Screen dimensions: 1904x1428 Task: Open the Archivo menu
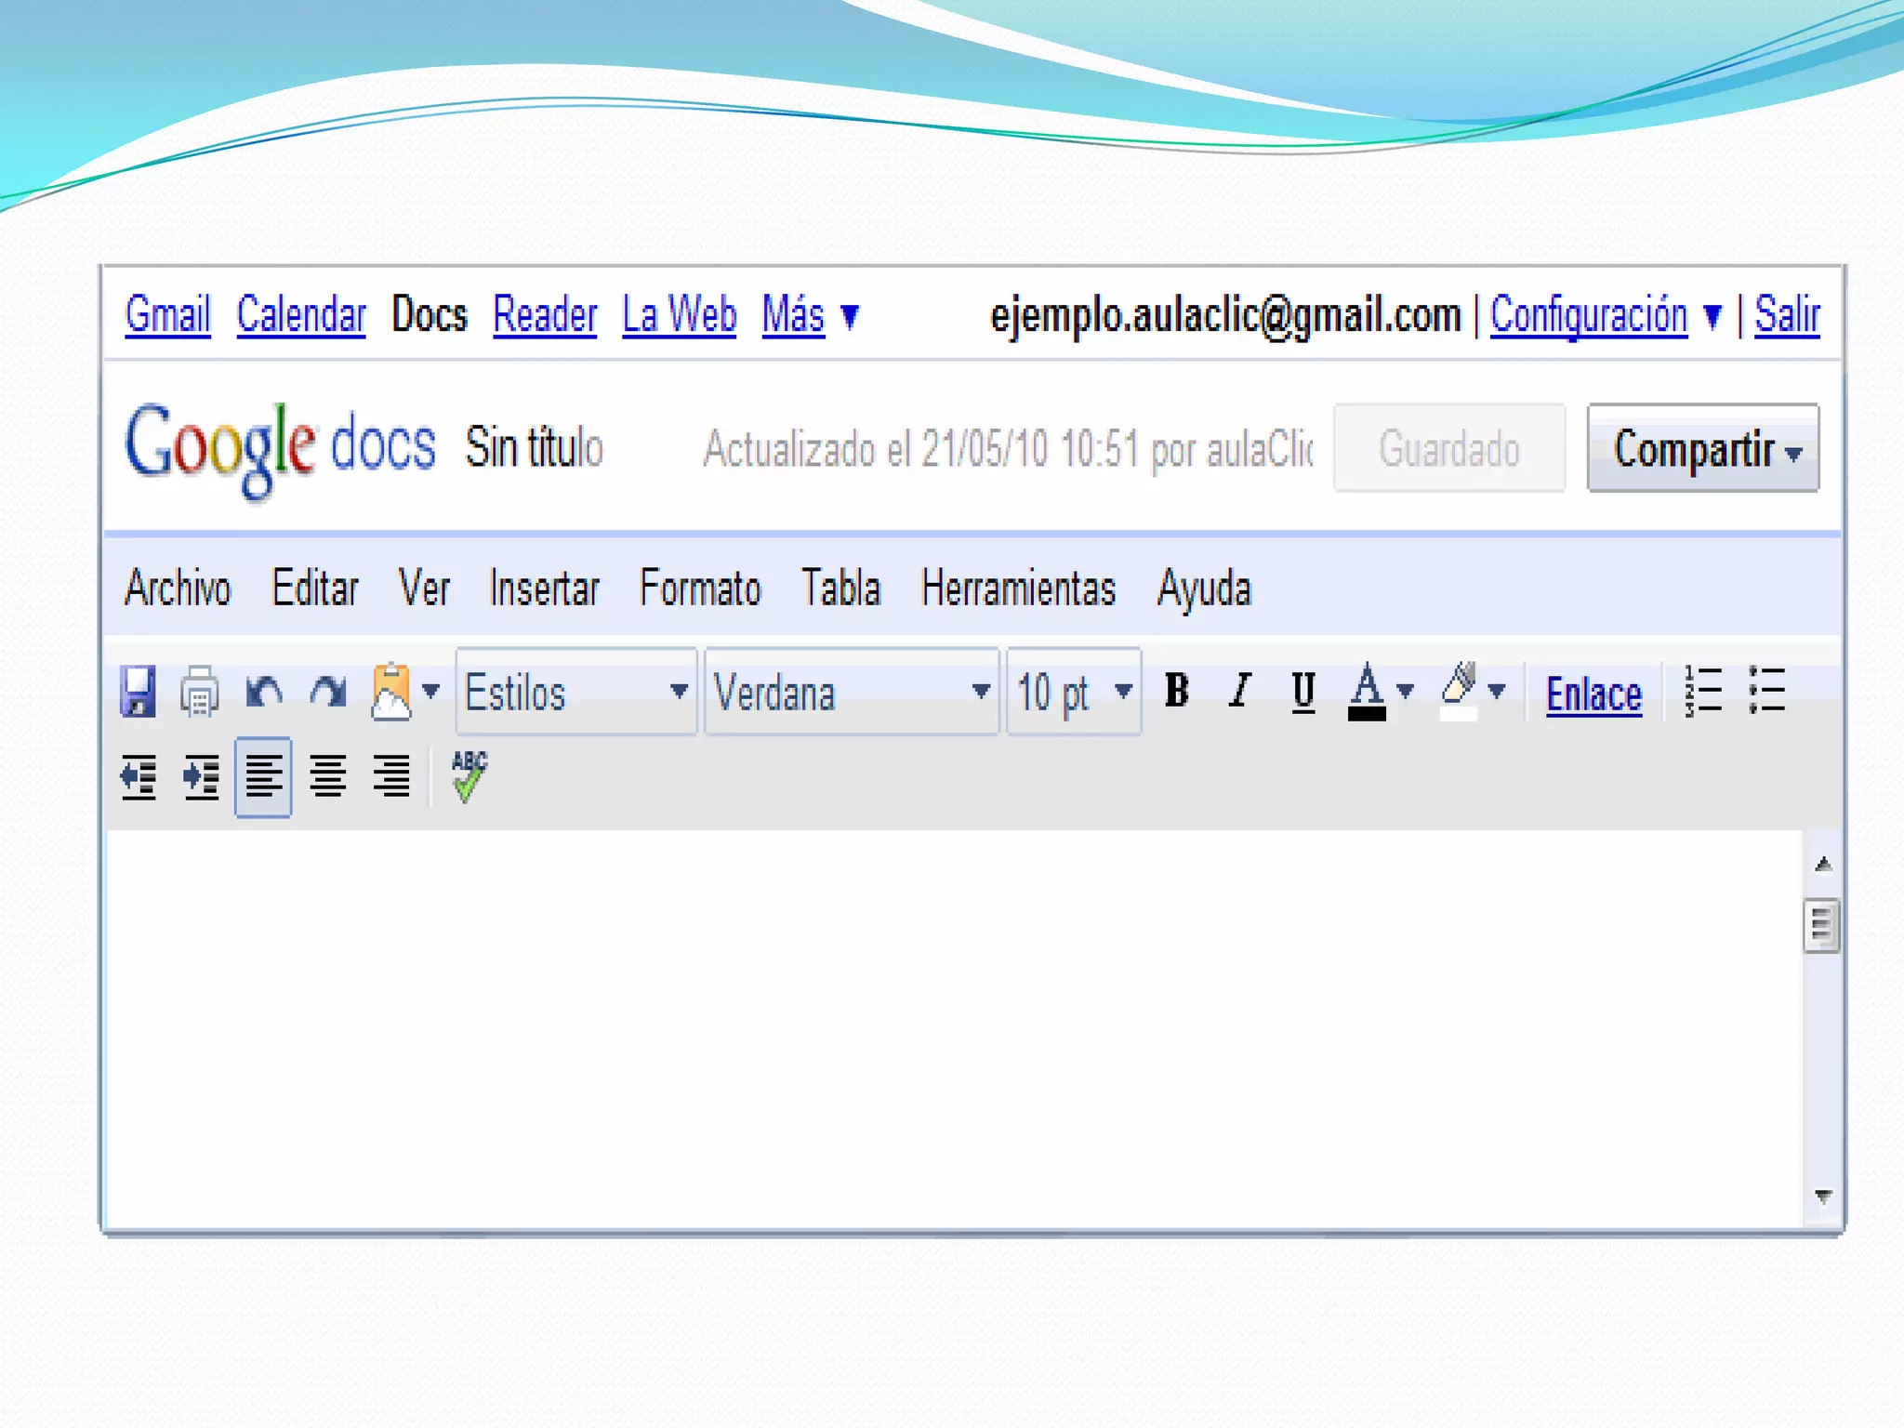178,588
